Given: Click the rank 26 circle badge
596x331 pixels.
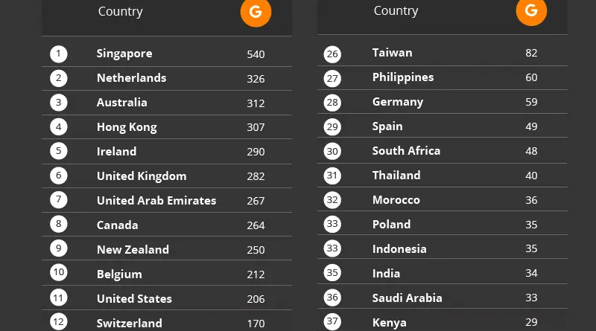Looking at the screenshot, I should coord(332,53).
